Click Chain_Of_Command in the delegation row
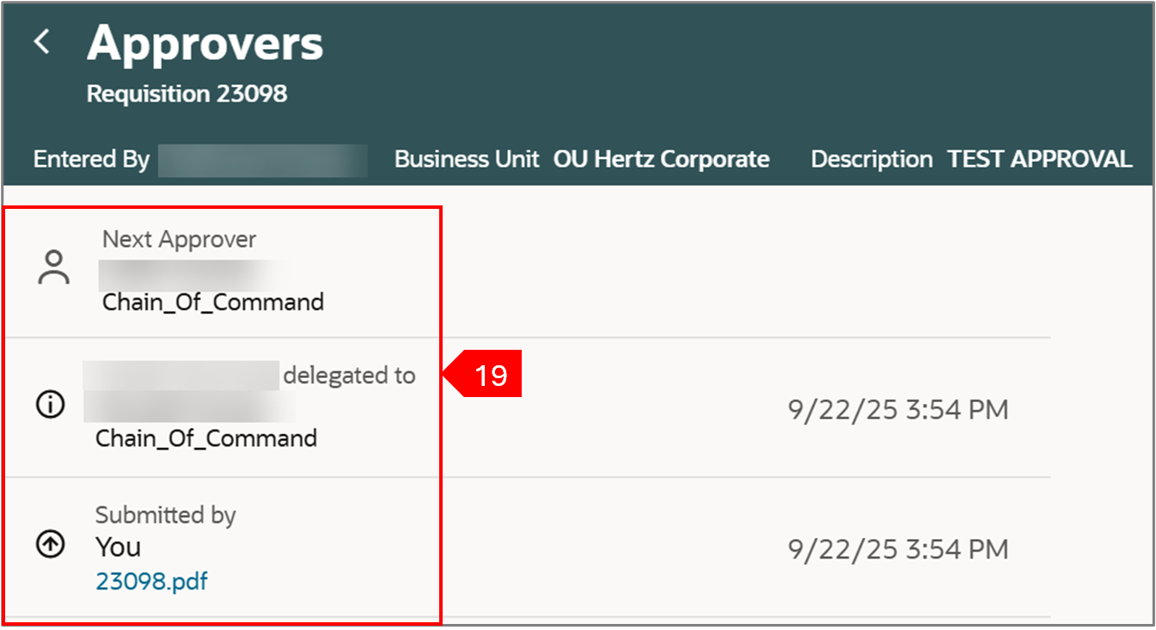 (x=205, y=438)
